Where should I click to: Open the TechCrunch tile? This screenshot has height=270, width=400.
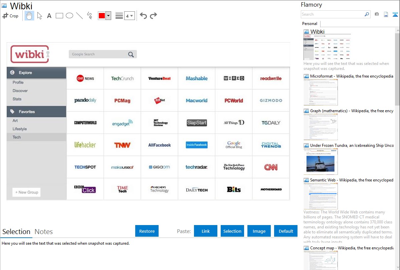tap(123, 78)
